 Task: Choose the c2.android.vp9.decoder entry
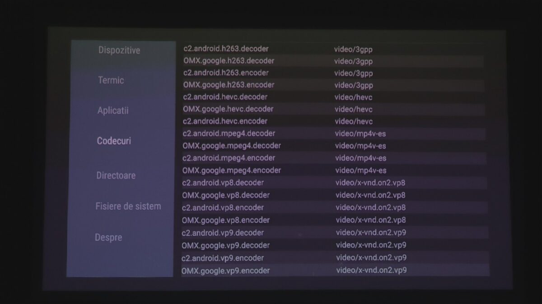pos(223,233)
